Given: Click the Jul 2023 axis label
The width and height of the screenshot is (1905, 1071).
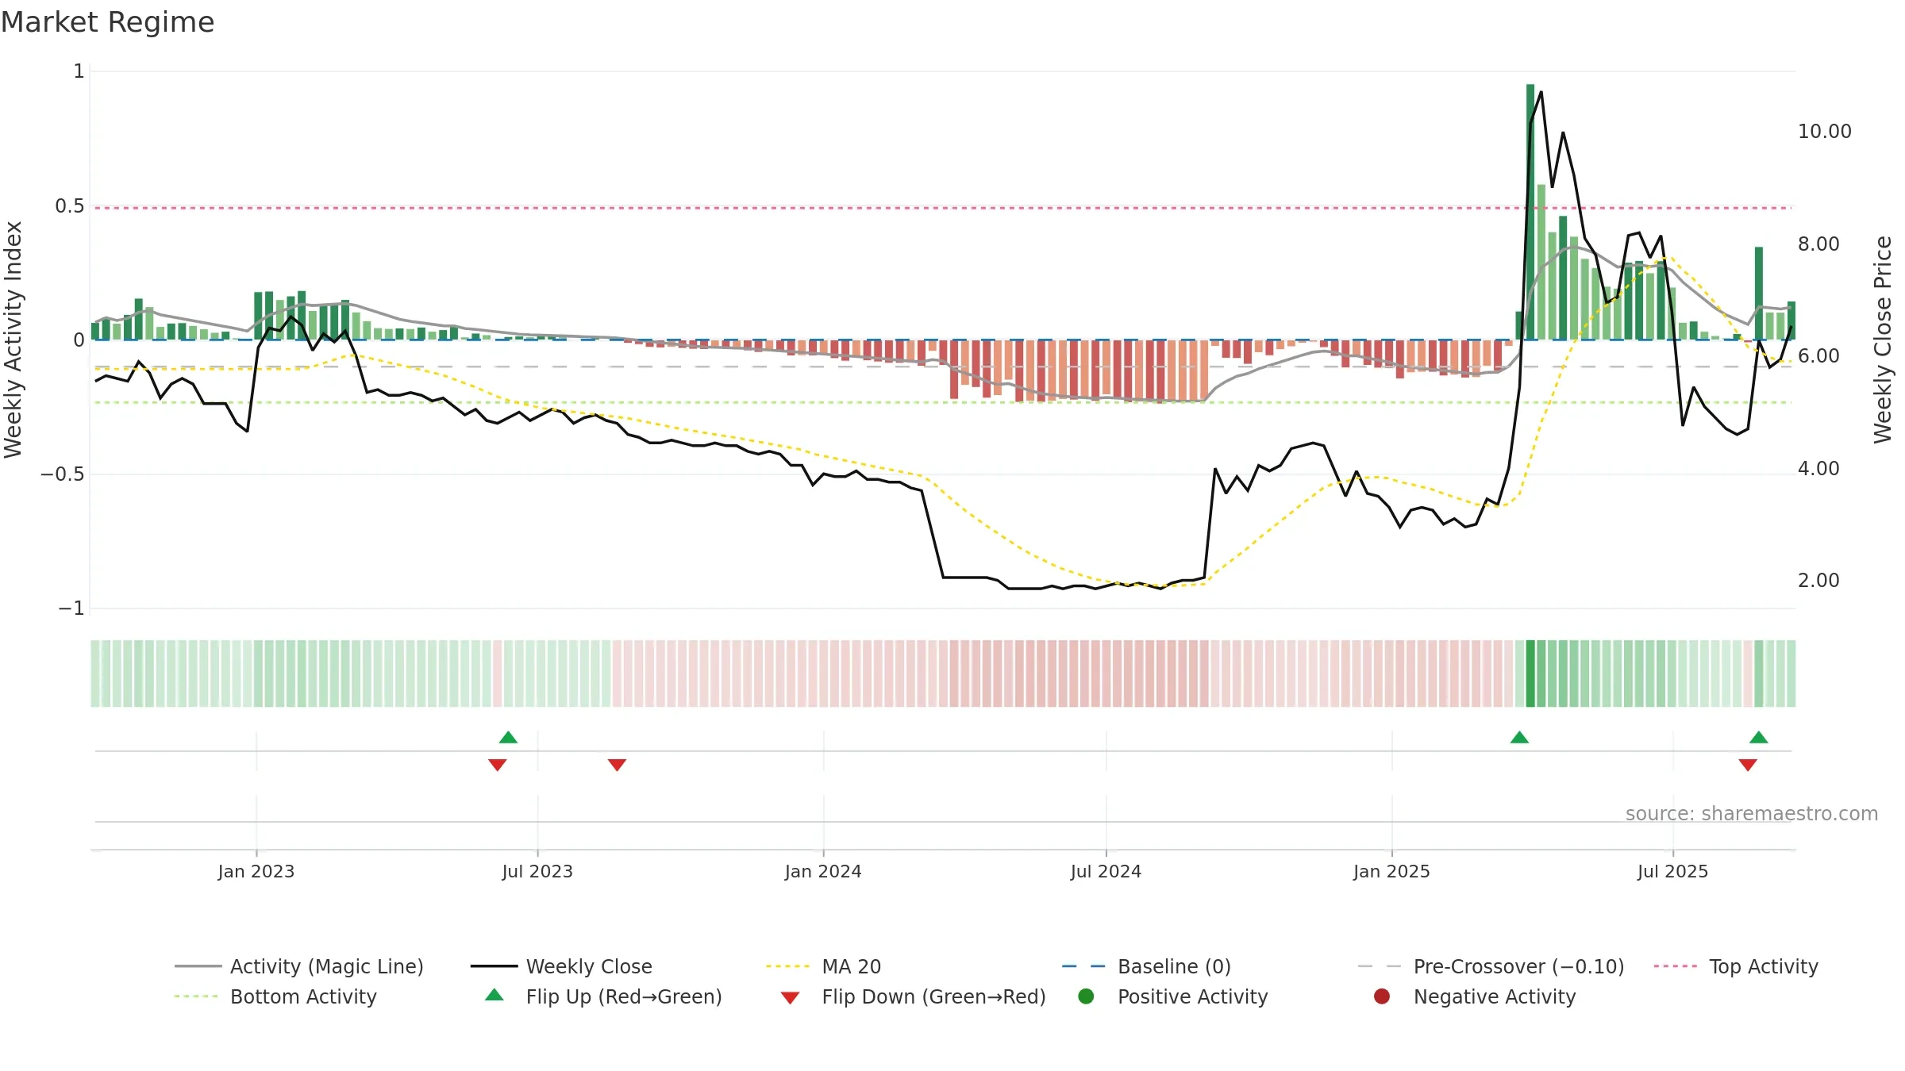Looking at the screenshot, I should [537, 871].
